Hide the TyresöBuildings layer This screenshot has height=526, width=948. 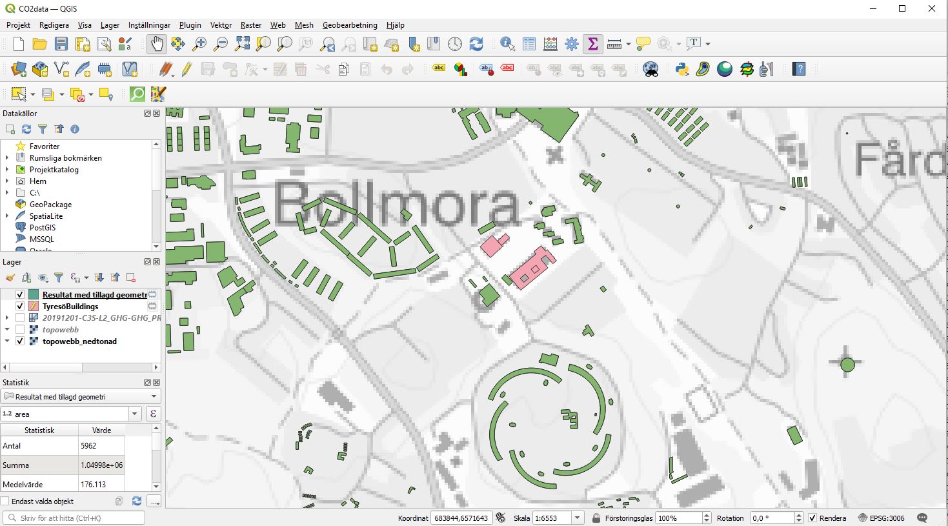point(20,307)
